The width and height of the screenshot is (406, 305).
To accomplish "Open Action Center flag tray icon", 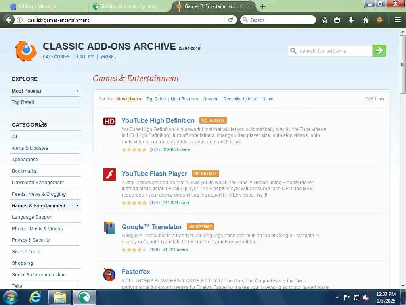I will click(347, 297).
